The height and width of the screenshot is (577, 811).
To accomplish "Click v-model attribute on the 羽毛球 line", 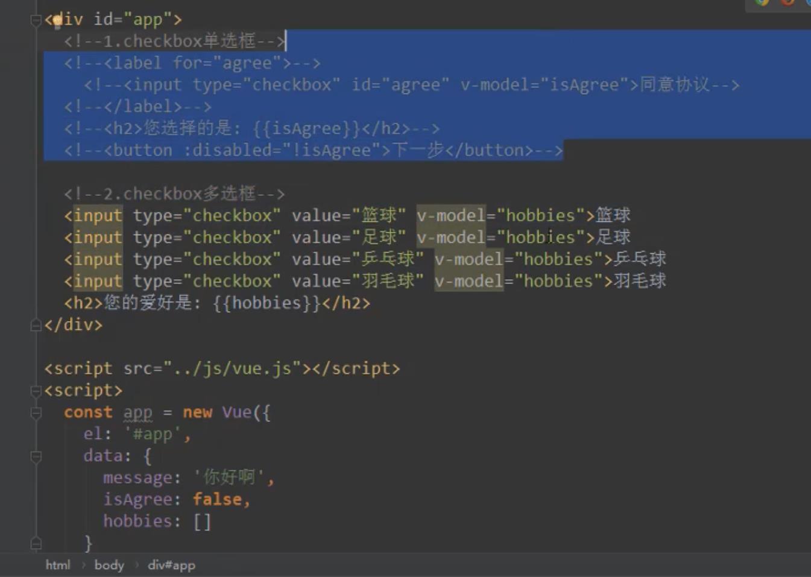I will (469, 281).
